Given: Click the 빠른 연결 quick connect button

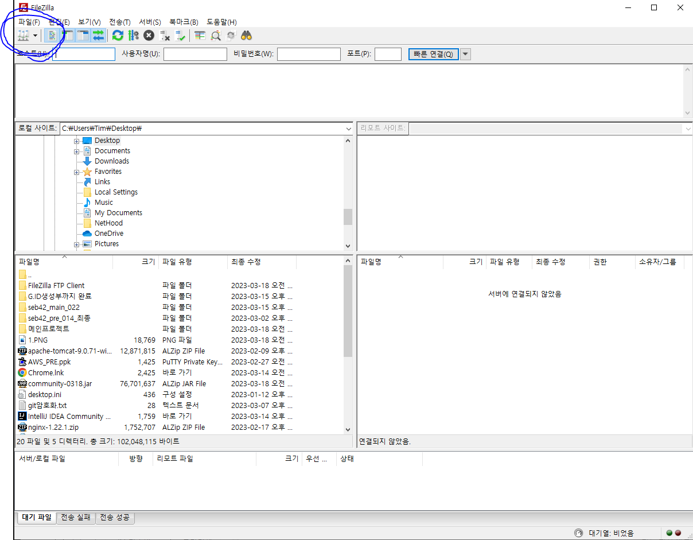Looking at the screenshot, I should 433,54.
